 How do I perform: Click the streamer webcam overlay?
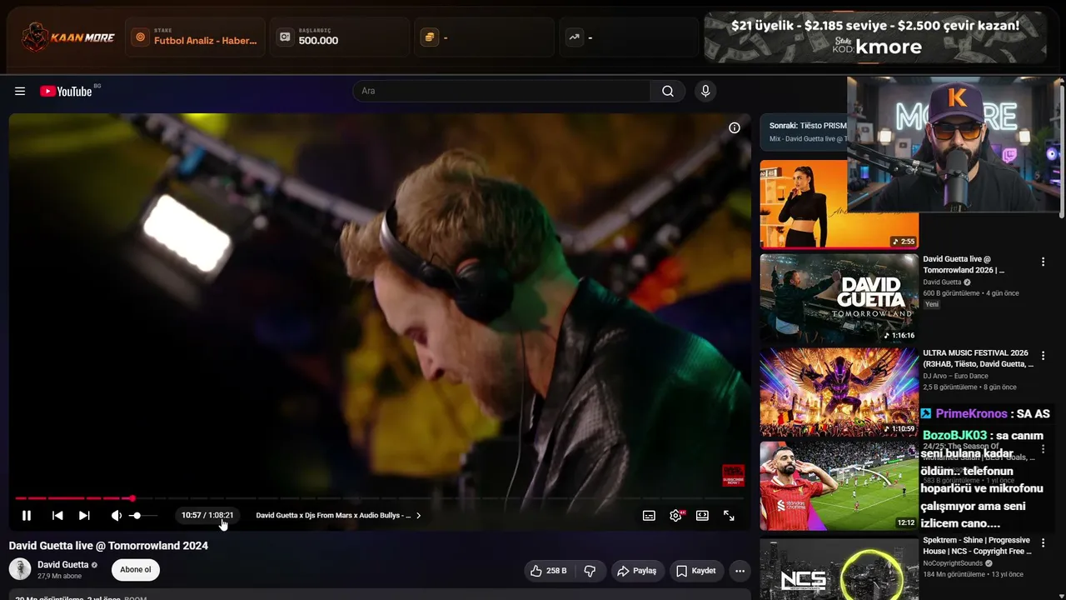point(955,144)
